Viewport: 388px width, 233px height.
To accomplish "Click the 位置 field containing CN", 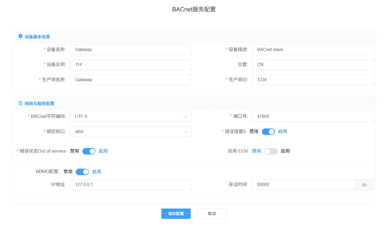I will (312, 65).
